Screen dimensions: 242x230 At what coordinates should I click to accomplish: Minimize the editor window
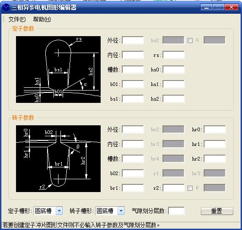click(x=206, y=7)
